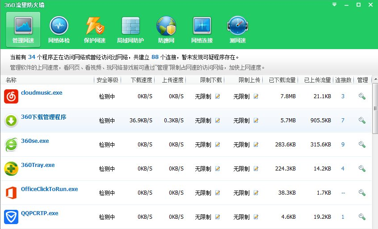Click the 905.5KB uploaded traffic value
Screen dimensions: 378x229
[321, 121]
